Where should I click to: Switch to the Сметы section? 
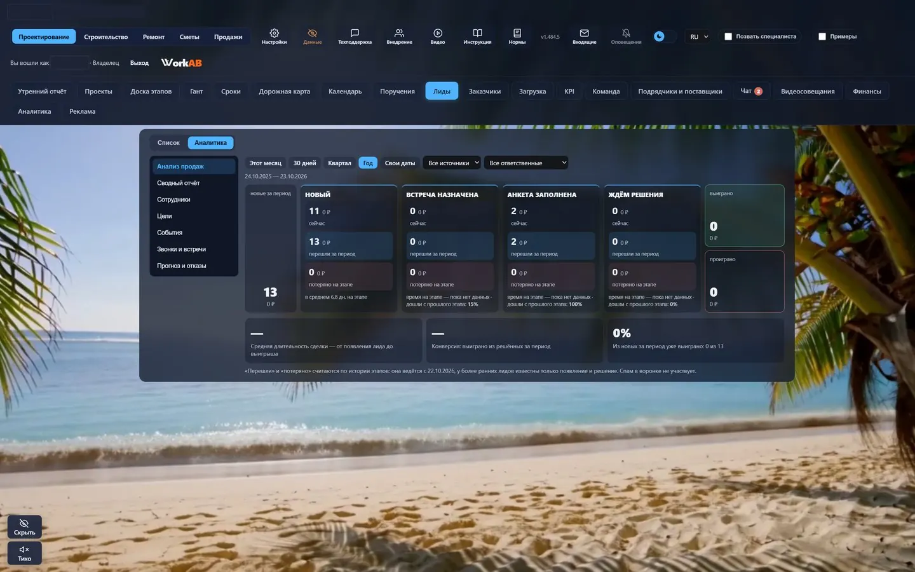pos(189,36)
